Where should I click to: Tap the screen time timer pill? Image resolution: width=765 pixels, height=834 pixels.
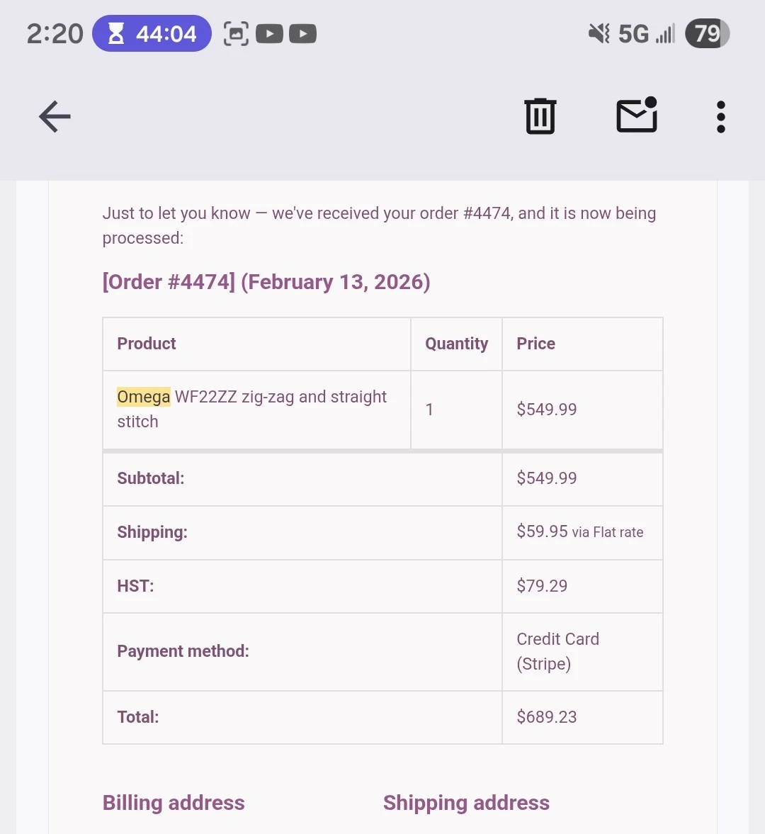click(152, 33)
